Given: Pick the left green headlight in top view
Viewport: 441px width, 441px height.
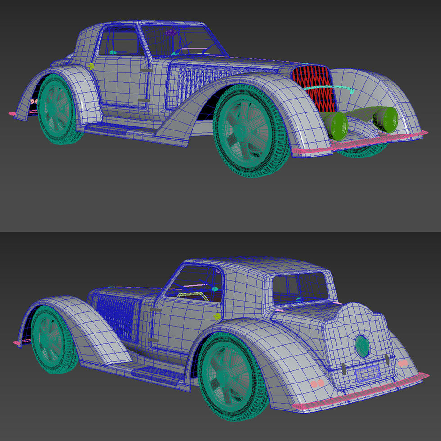Looking at the screenshot, I should pos(336,126).
